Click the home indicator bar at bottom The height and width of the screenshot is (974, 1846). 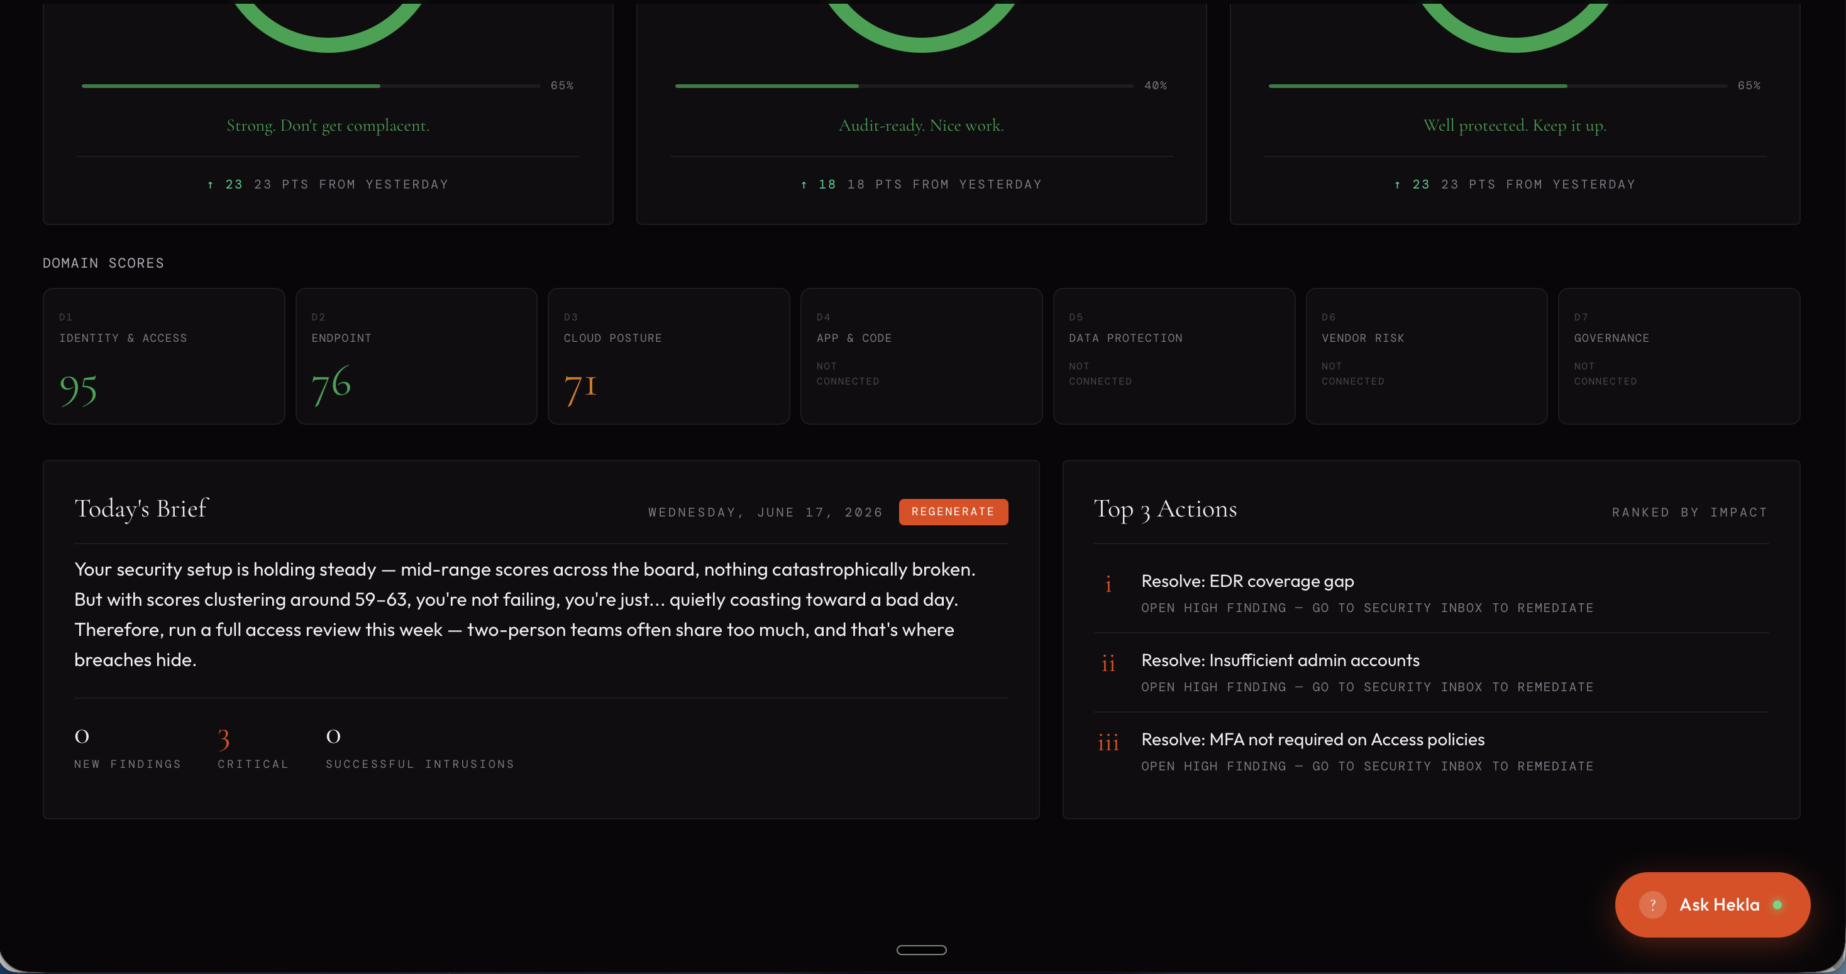coord(922,949)
